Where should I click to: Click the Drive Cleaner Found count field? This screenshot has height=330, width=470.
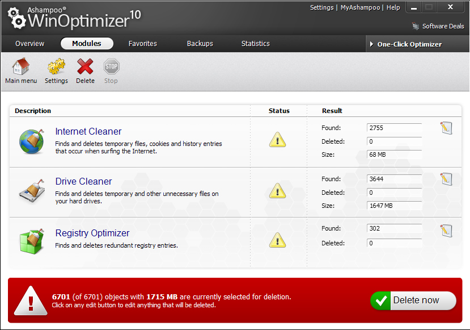point(394,179)
